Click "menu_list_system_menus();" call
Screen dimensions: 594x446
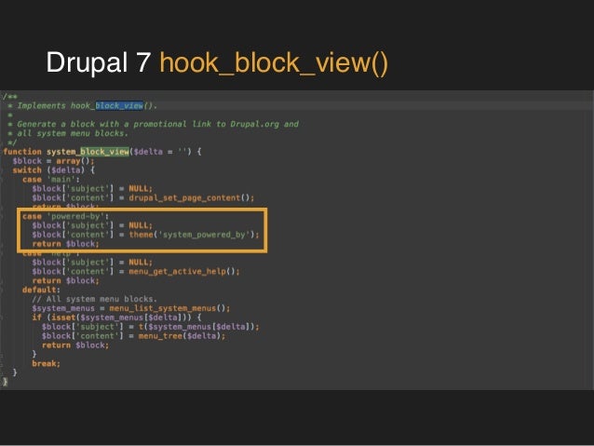(169, 308)
